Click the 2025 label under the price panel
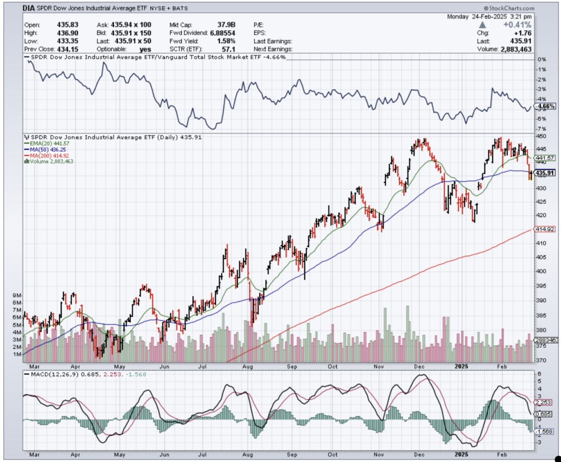 pyautogui.click(x=461, y=367)
